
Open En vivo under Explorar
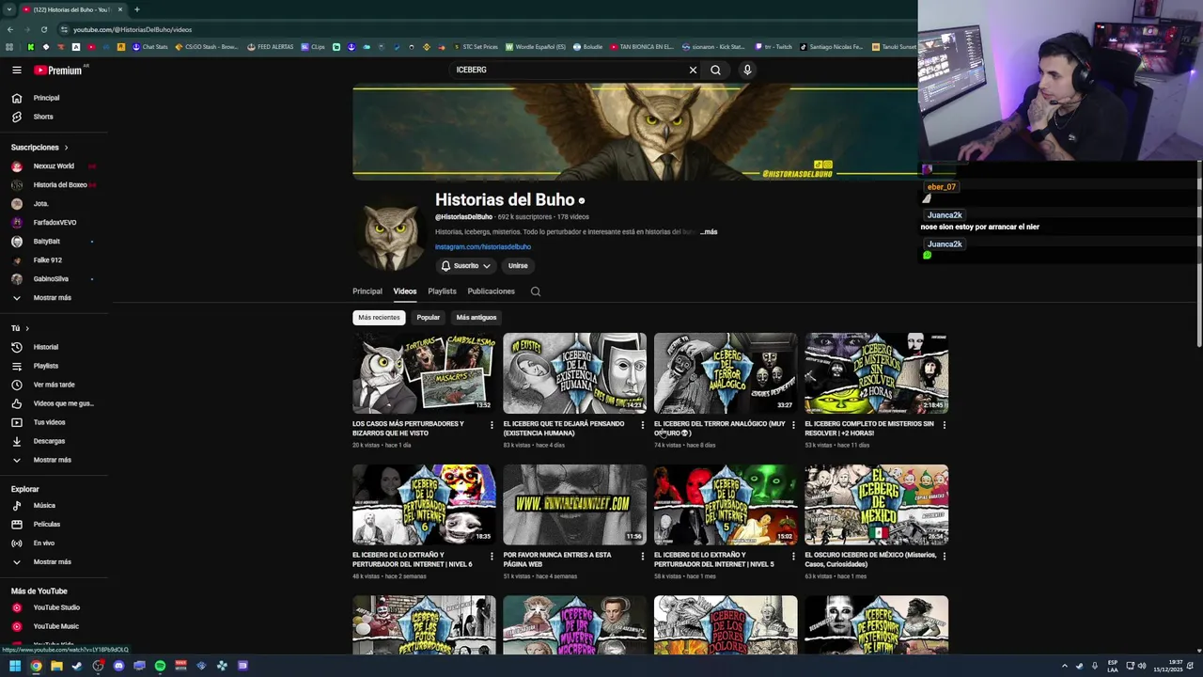pyautogui.click(x=43, y=543)
